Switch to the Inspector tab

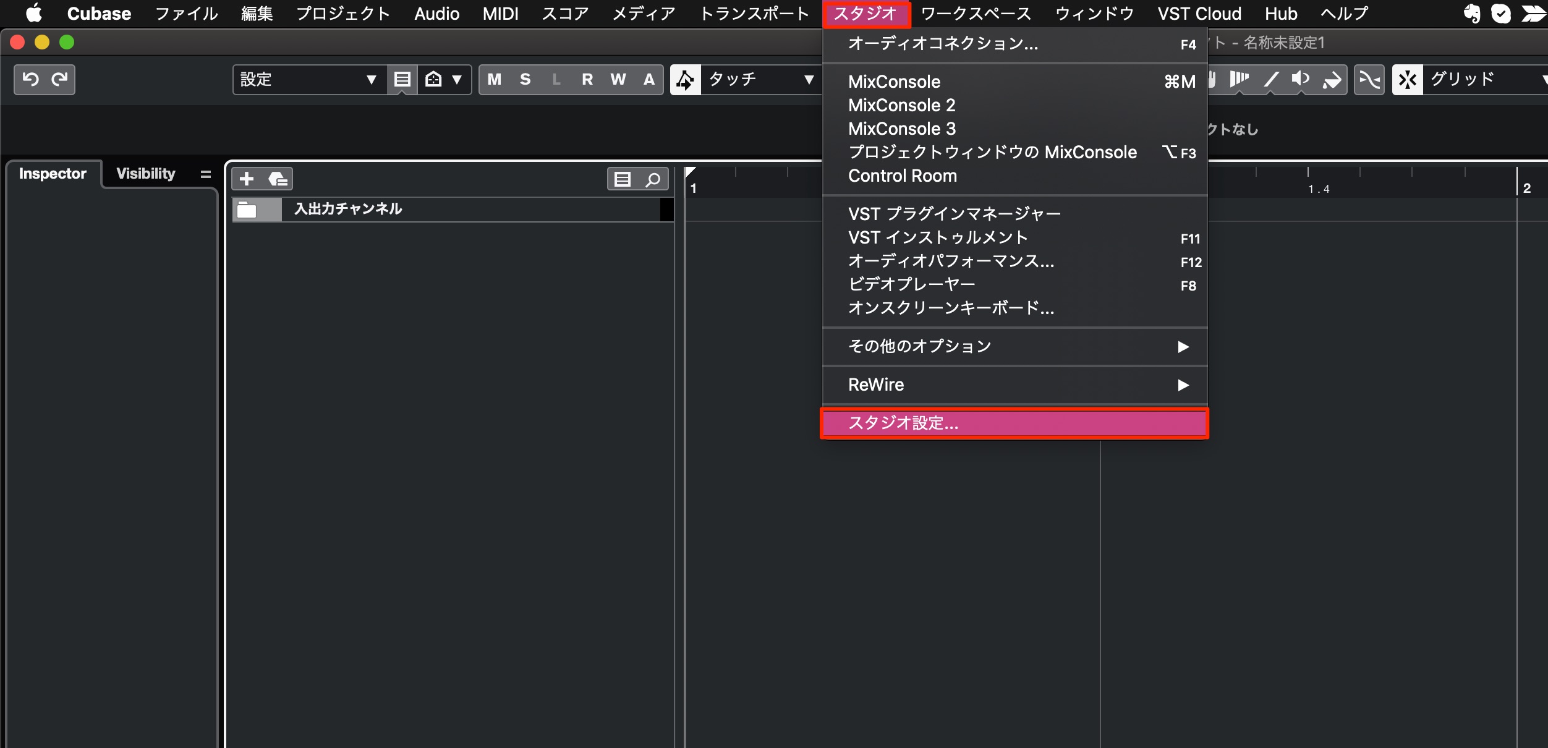[53, 174]
